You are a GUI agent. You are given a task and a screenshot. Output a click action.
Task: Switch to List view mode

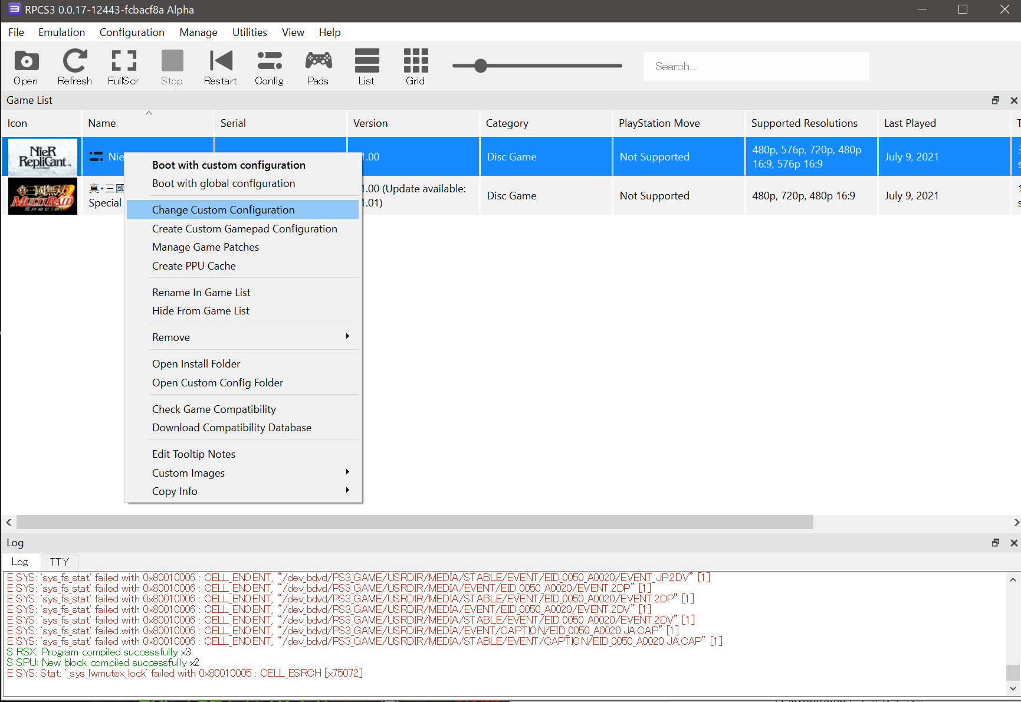(x=367, y=67)
